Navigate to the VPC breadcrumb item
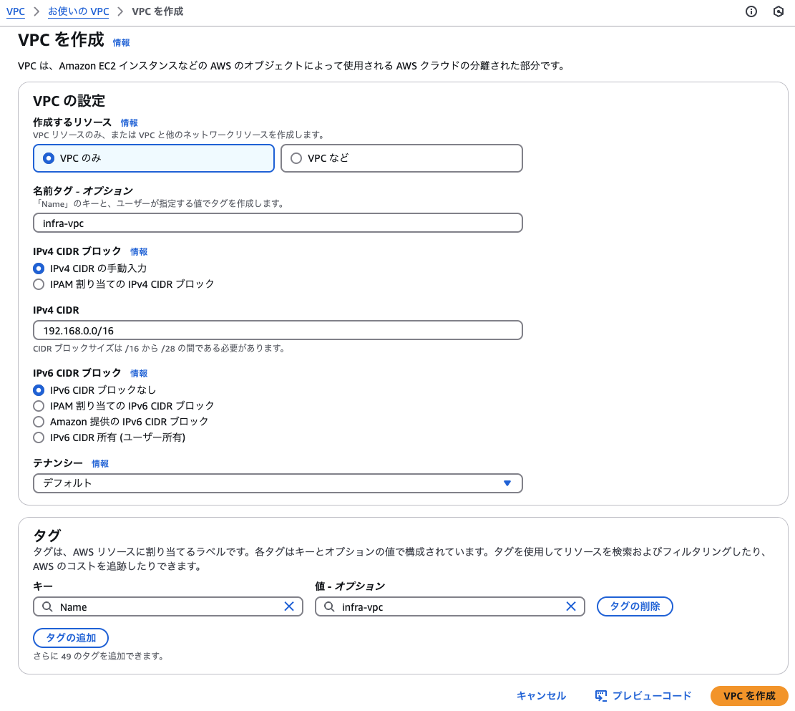Viewport: 795px width, 711px height. 15,11
